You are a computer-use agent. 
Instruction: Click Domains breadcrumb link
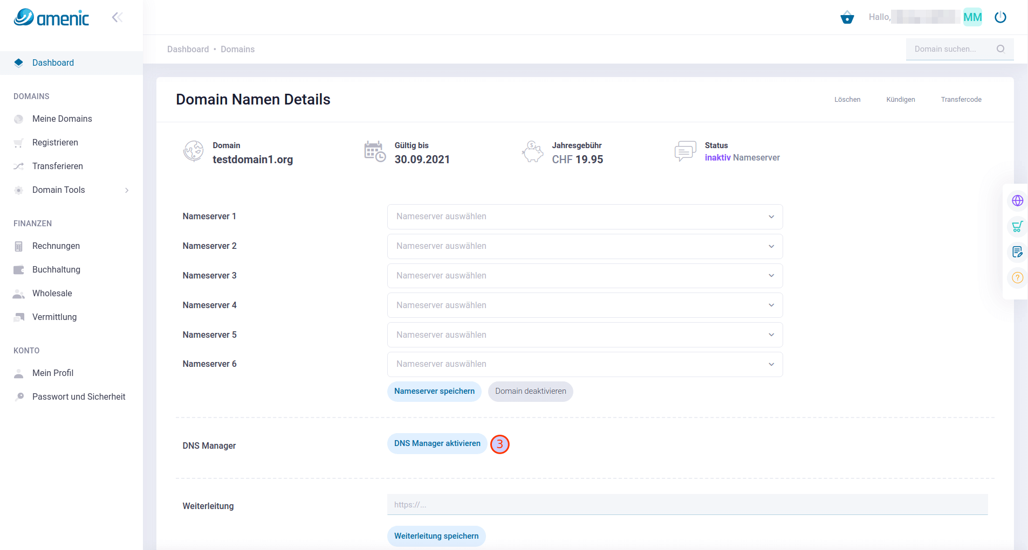237,50
